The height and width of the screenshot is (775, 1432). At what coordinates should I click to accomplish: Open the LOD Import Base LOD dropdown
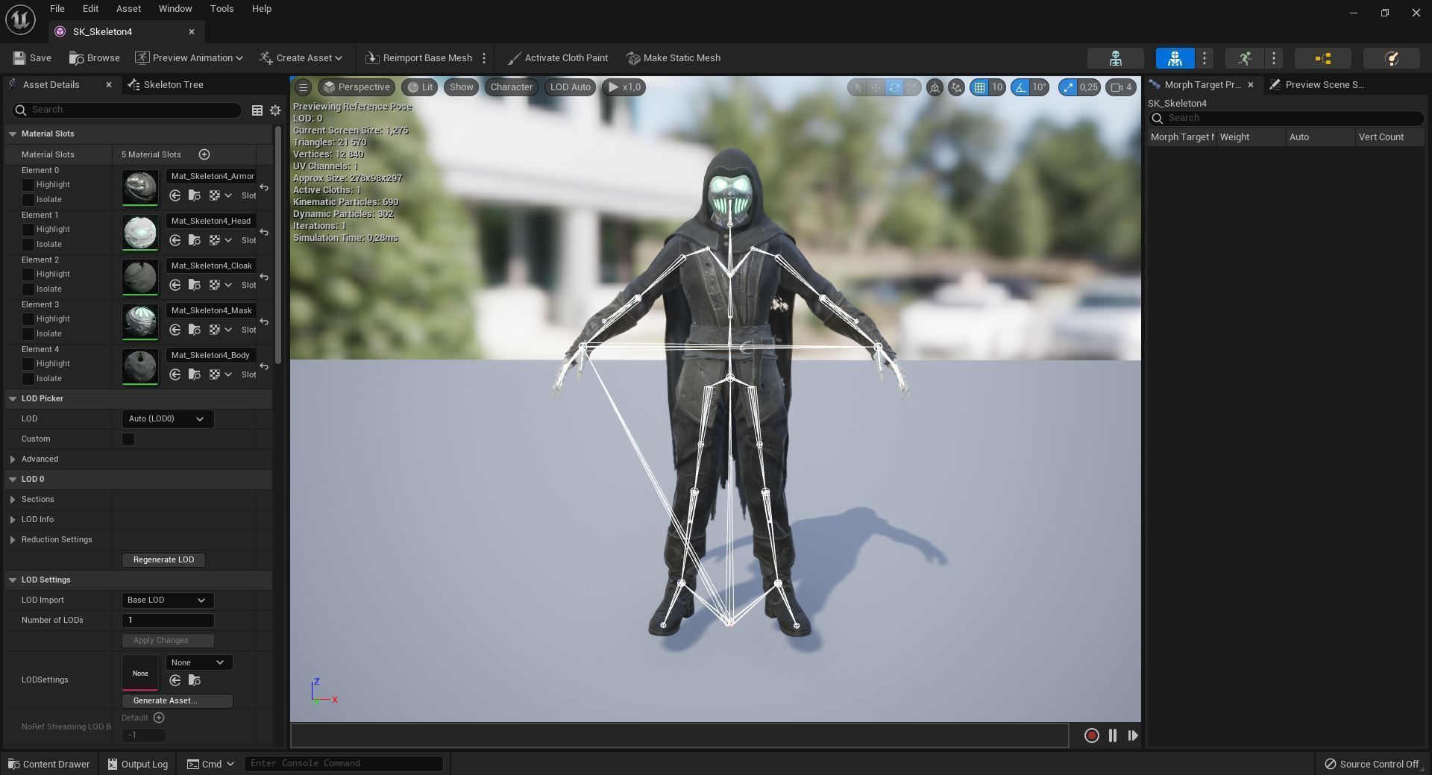167,600
